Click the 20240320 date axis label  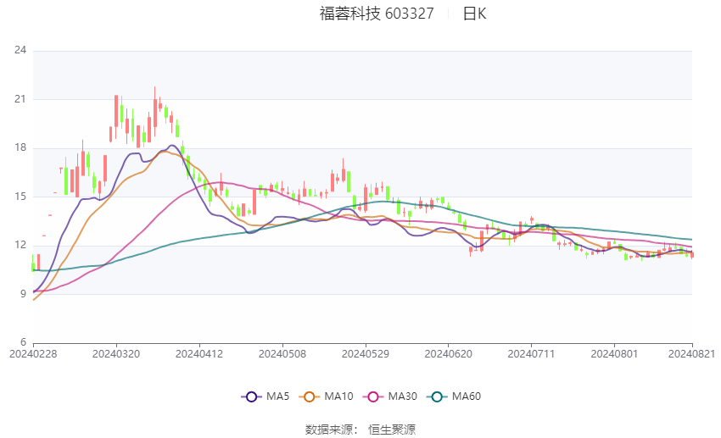tap(116, 354)
